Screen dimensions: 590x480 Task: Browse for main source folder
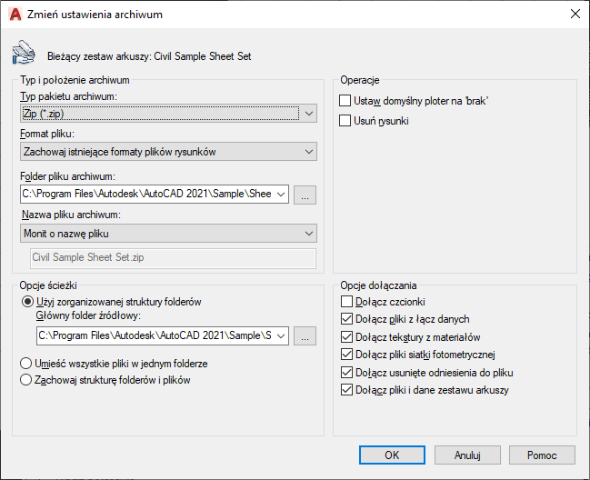point(306,336)
